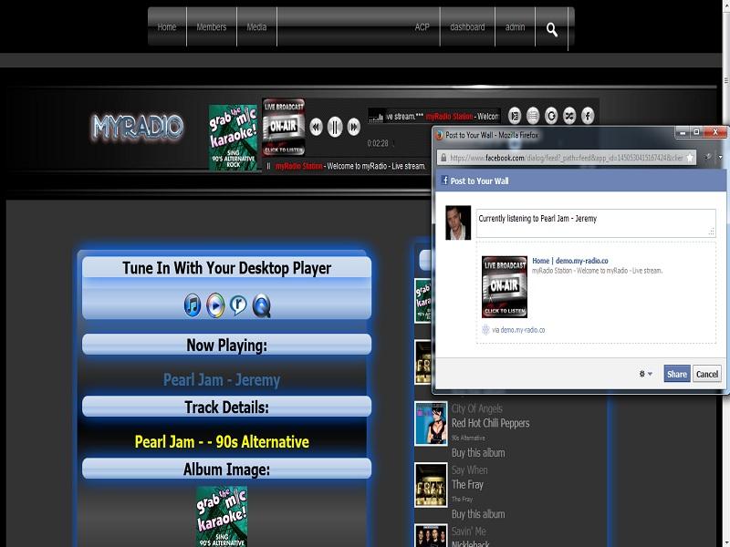Click Pearl Jam - Jeremy now playing title

[222, 380]
